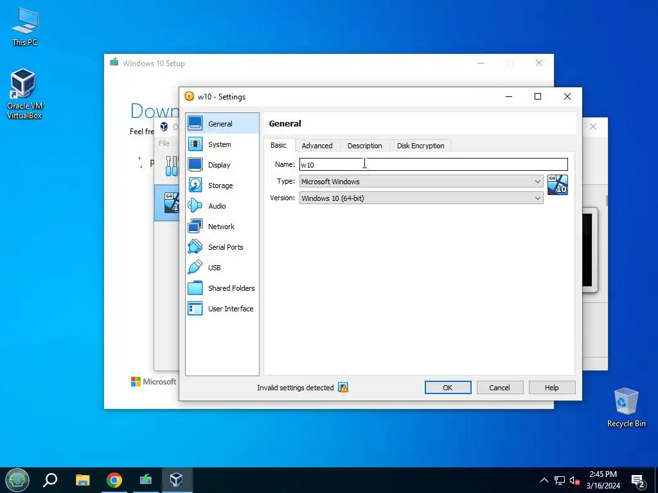The height and width of the screenshot is (493, 658).
Task: Close the Windows 10 Setup window
Action: tap(539, 64)
